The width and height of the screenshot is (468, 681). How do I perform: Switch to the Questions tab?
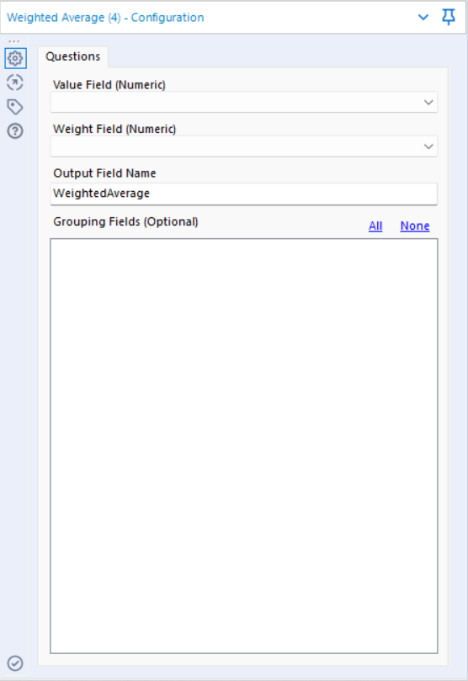coord(73,56)
